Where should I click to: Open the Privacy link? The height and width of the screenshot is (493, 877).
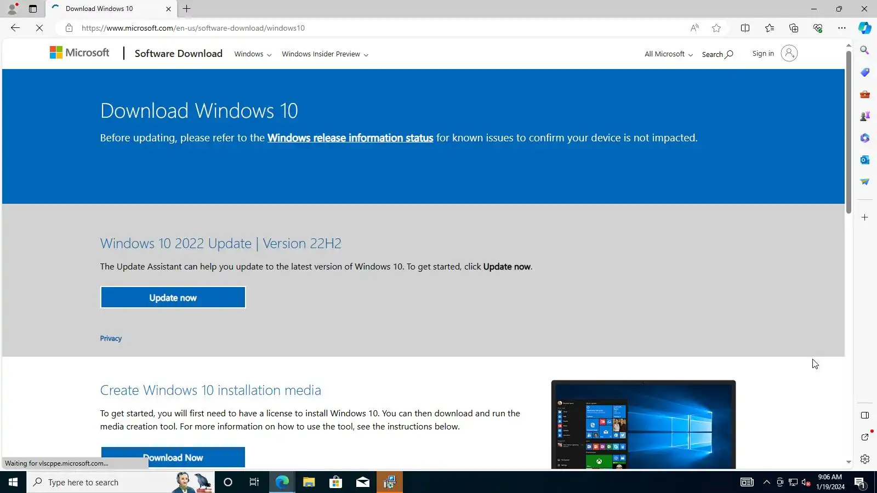click(111, 339)
